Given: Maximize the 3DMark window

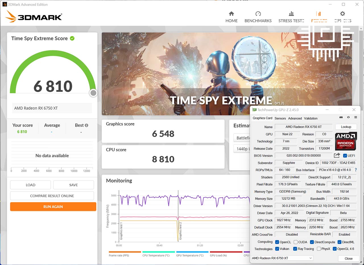Looking at the screenshot, I should [343, 4].
